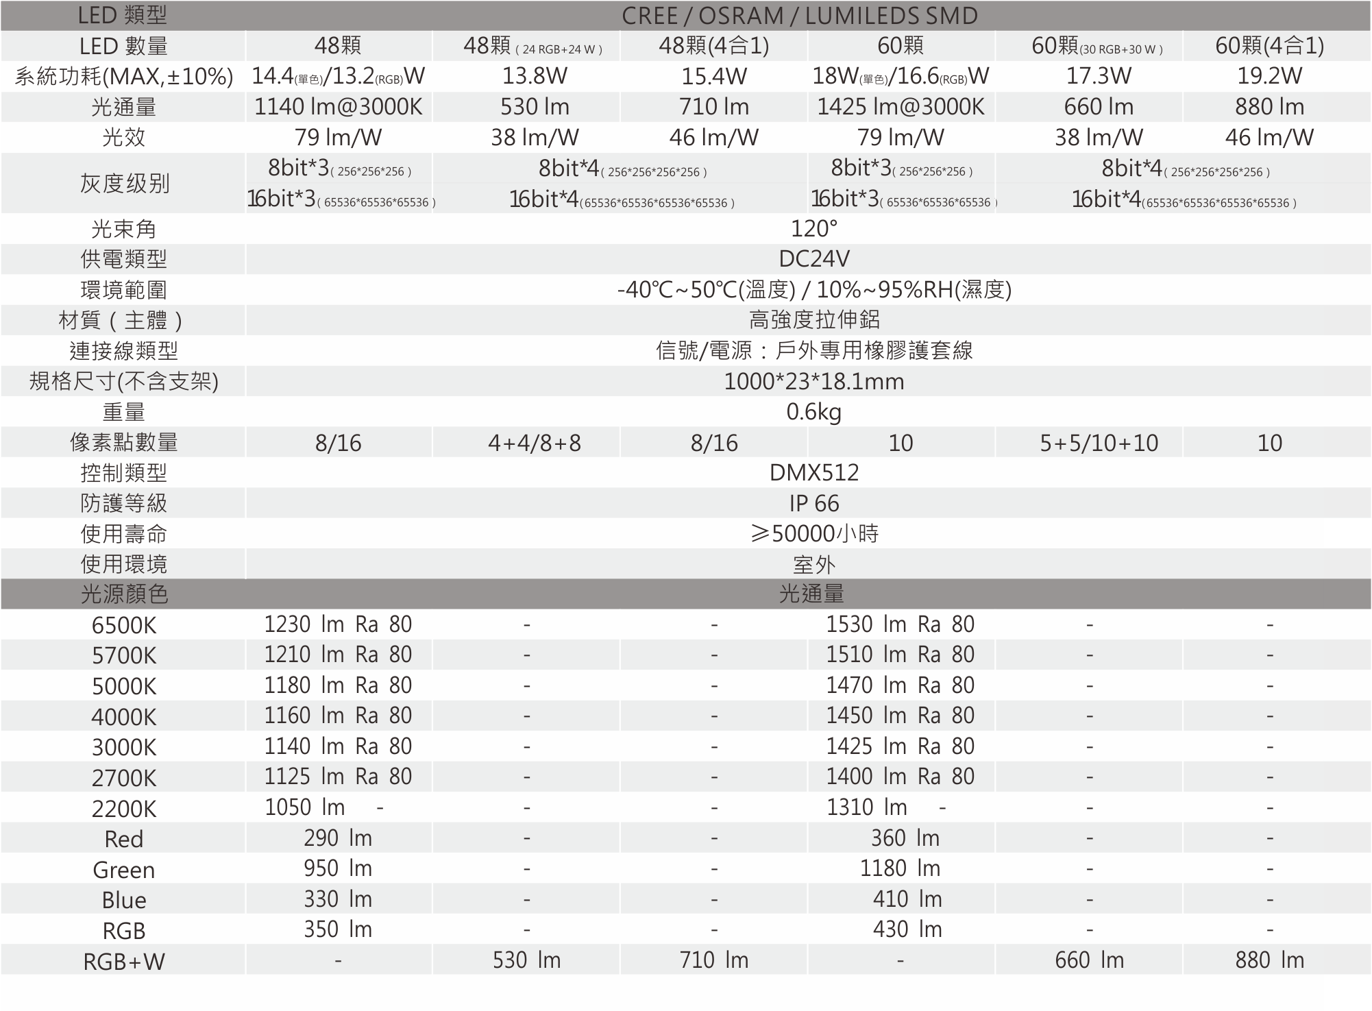Screen dimensions: 1372x1011
Task: Click the 120° beam angle value
Action: pyautogui.click(x=813, y=228)
